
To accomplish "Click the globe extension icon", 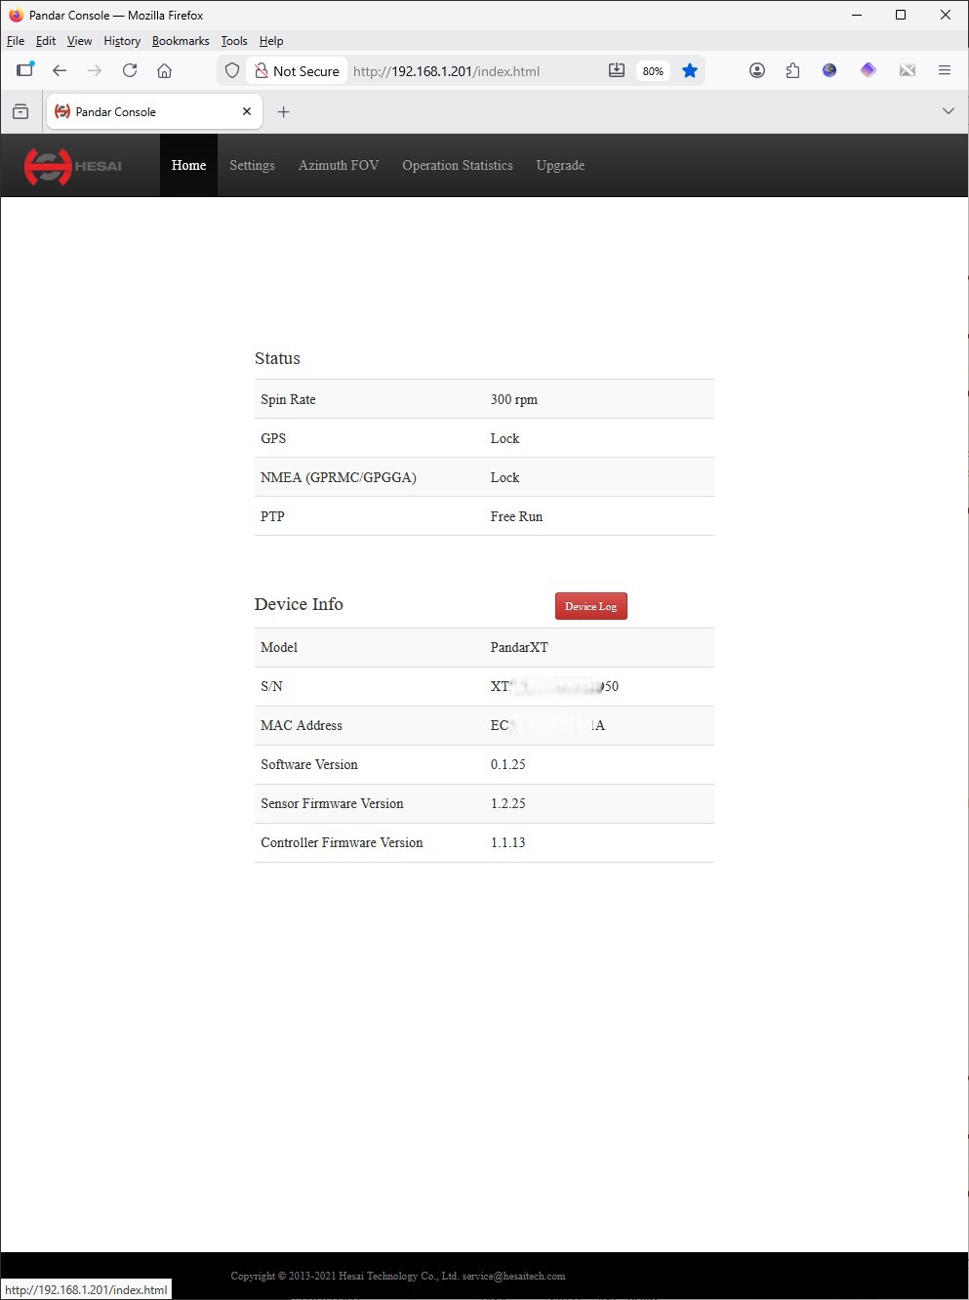I will 828,70.
